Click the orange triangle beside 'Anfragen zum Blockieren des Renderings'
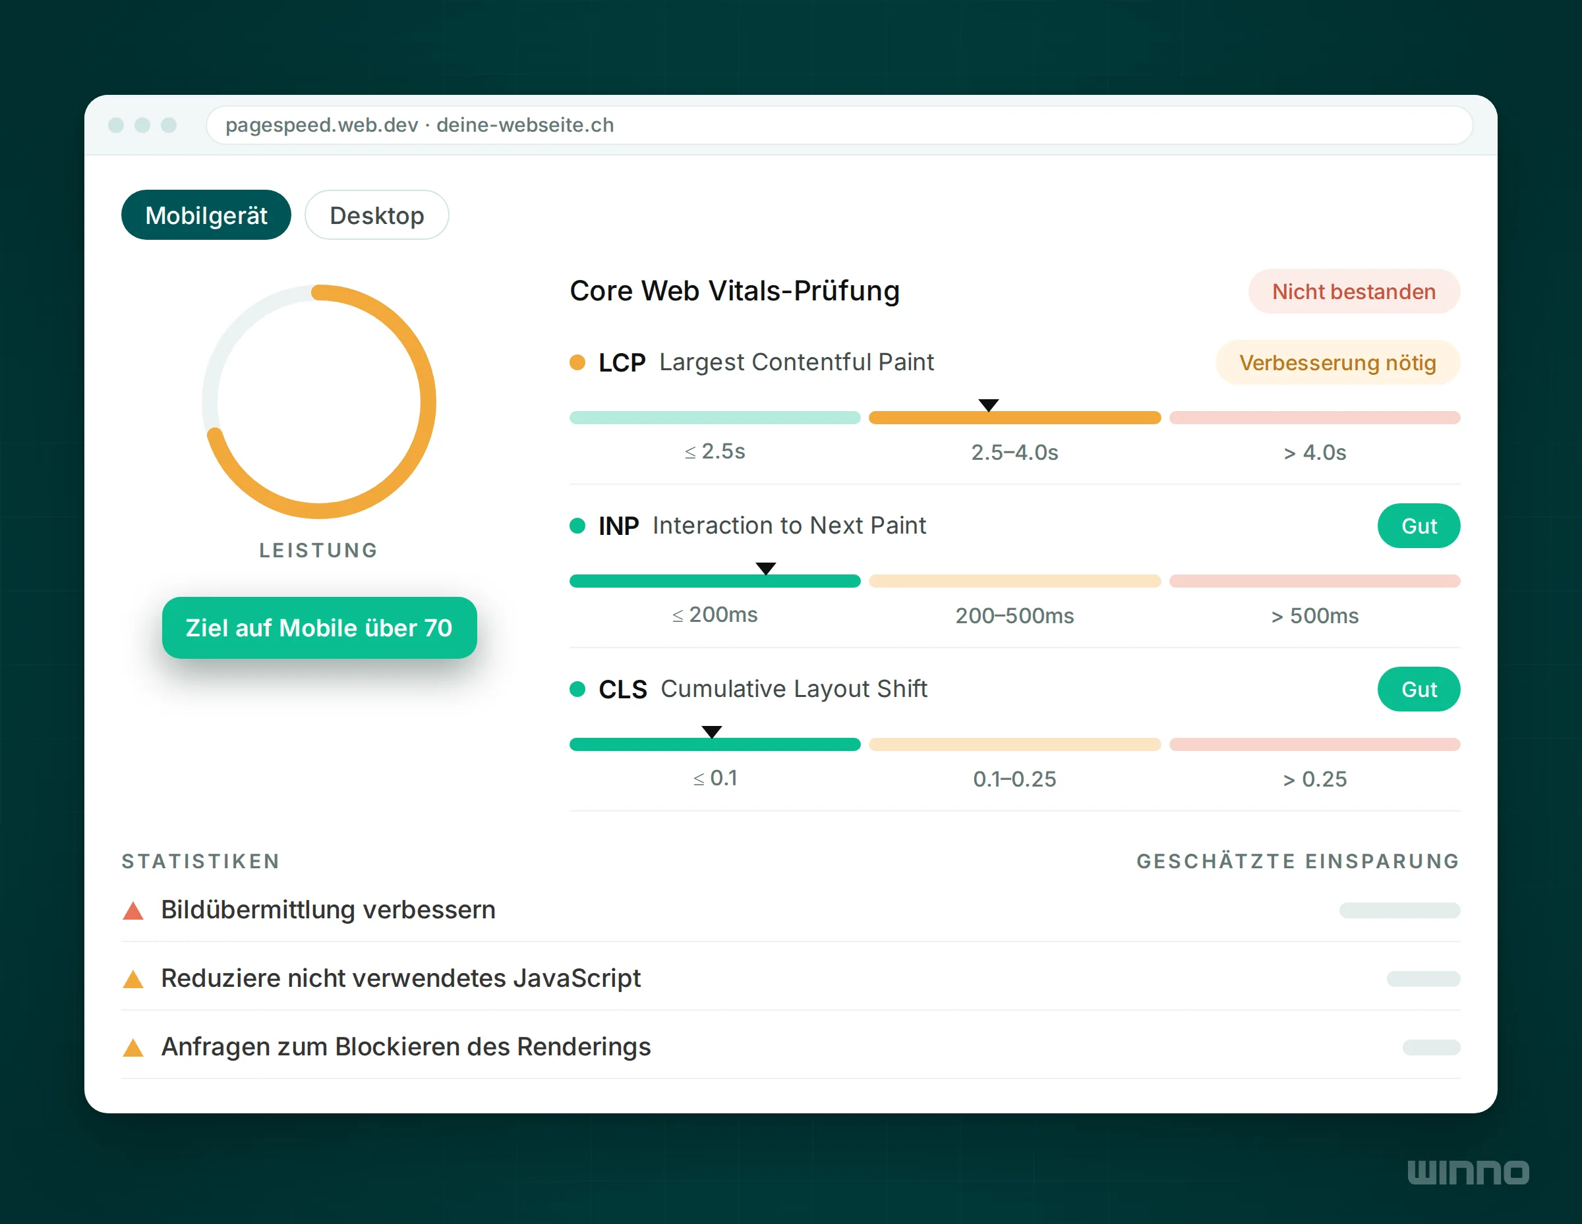The height and width of the screenshot is (1224, 1582). [133, 1048]
